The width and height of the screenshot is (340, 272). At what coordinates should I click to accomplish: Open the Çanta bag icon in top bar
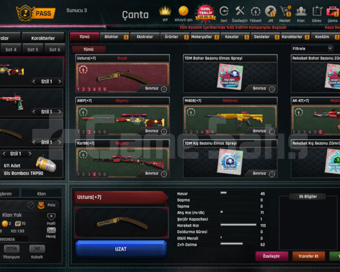[333, 11]
